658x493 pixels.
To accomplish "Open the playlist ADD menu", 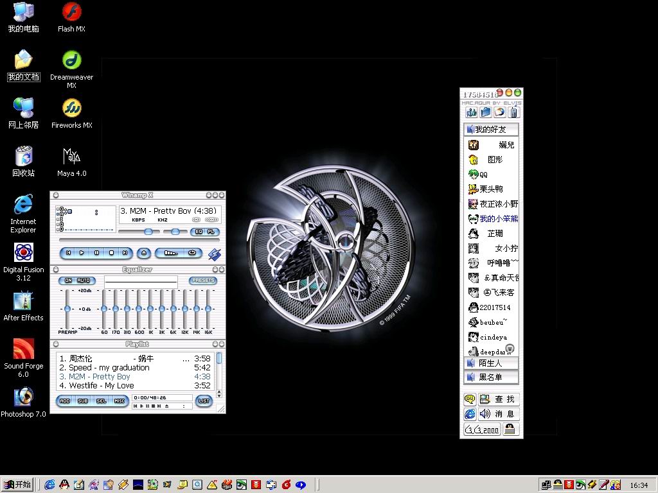I will [x=65, y=401].
